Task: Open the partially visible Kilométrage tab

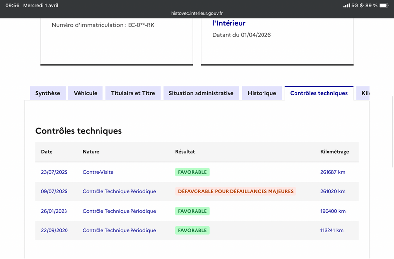Action: pyautogui.click(x=363, y=93)
